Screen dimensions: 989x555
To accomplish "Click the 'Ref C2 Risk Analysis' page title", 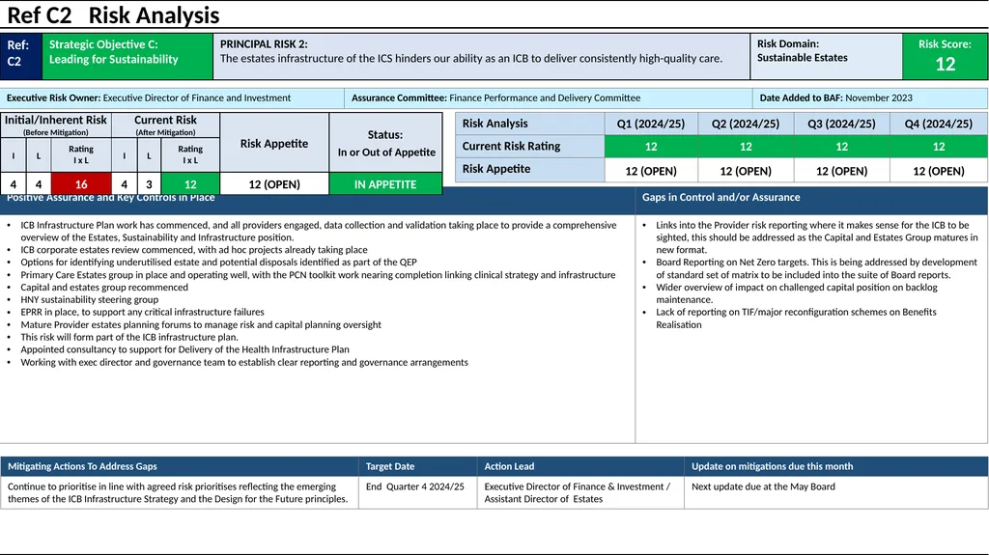I will pyautogui.click(x=113, y=15).
